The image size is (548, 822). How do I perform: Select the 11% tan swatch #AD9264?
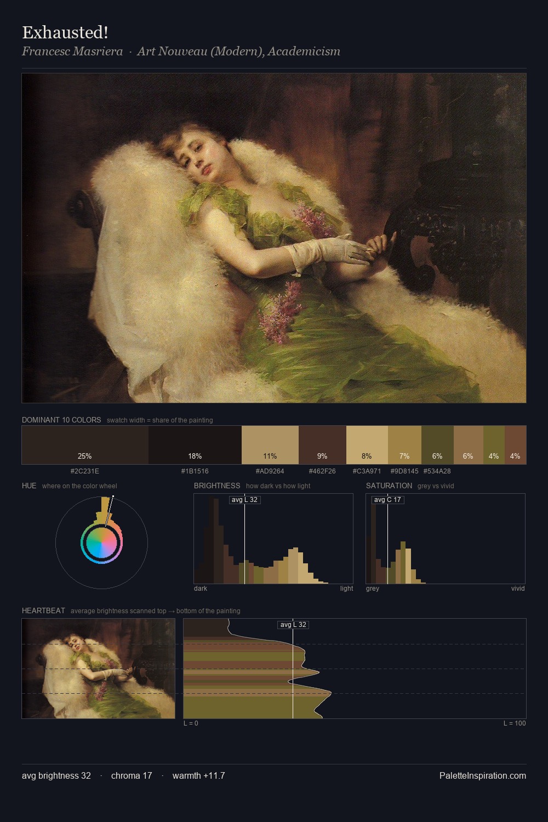tap(270, 445)
